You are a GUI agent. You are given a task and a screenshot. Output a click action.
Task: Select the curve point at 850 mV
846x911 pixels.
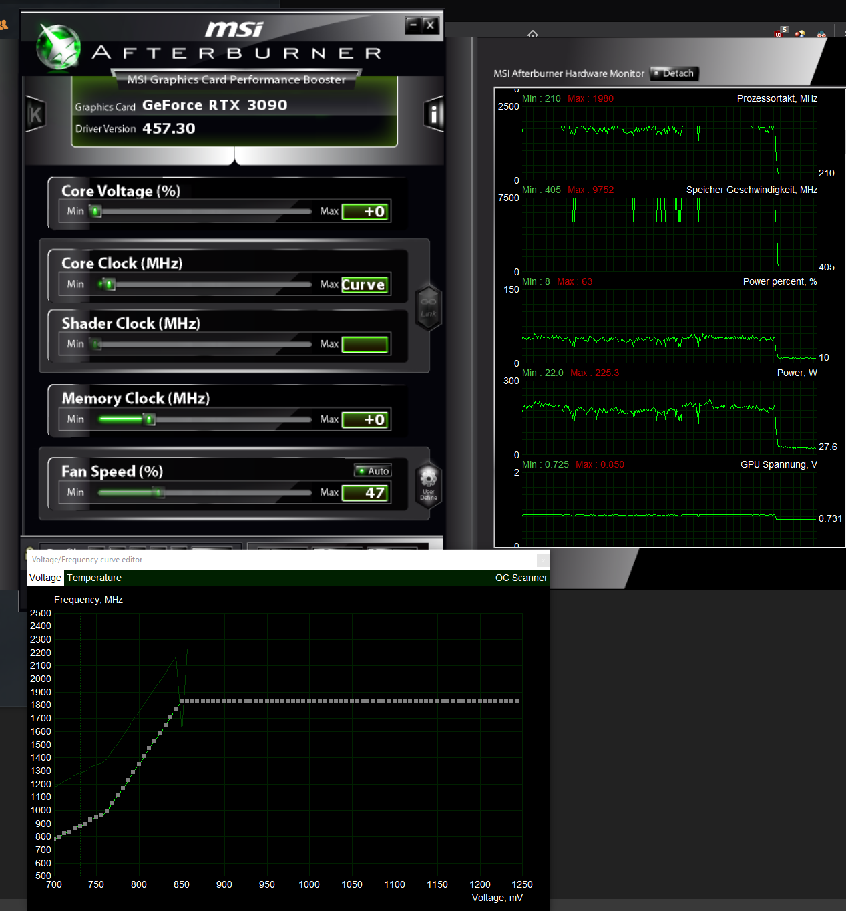pos(182,701)
